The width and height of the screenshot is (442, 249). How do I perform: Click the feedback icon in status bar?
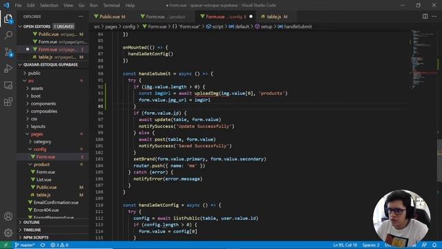[x=424, y=245]
